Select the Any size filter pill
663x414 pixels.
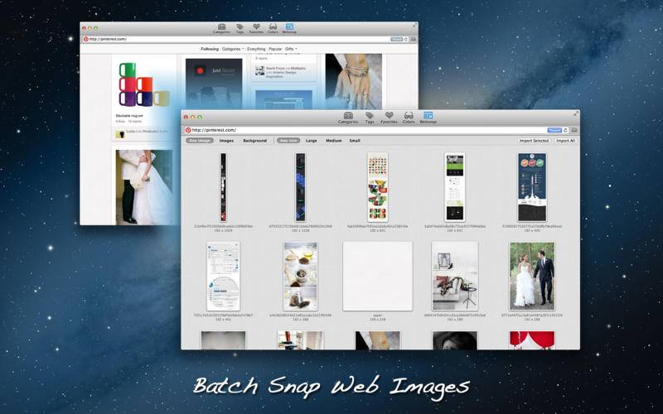point(288,140)
